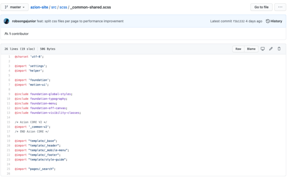Click foundation-visibility-classes include line

point(48,113)
